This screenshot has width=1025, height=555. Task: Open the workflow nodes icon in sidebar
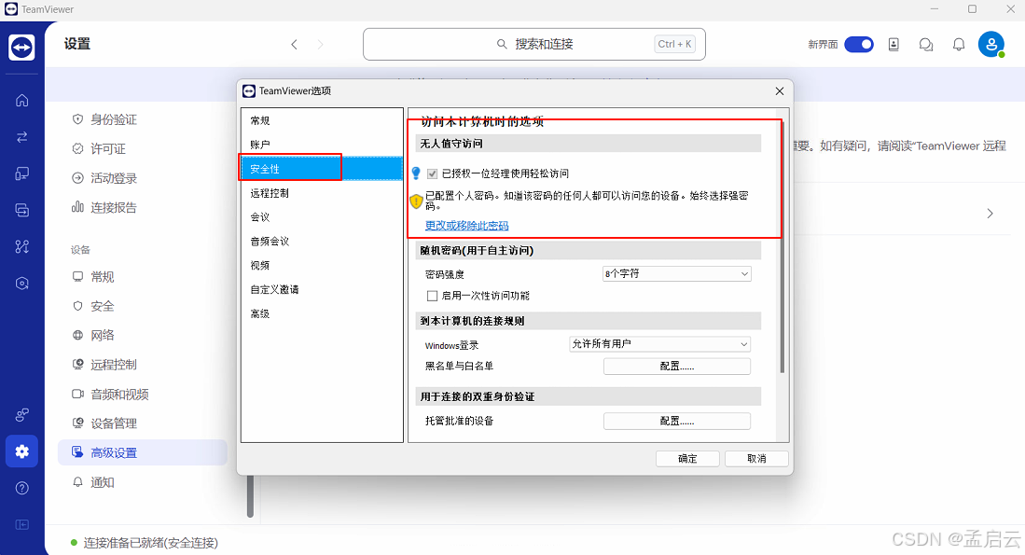pos(22,246)
